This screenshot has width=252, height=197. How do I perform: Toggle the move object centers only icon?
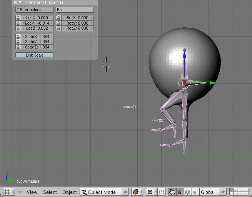tap(161, 192)
